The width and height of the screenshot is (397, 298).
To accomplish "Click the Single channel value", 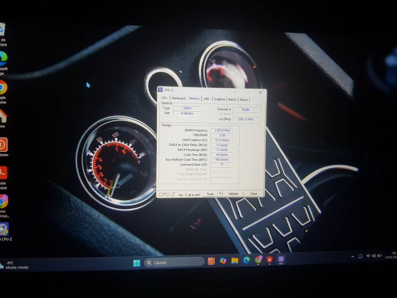I will pos(246,109).
